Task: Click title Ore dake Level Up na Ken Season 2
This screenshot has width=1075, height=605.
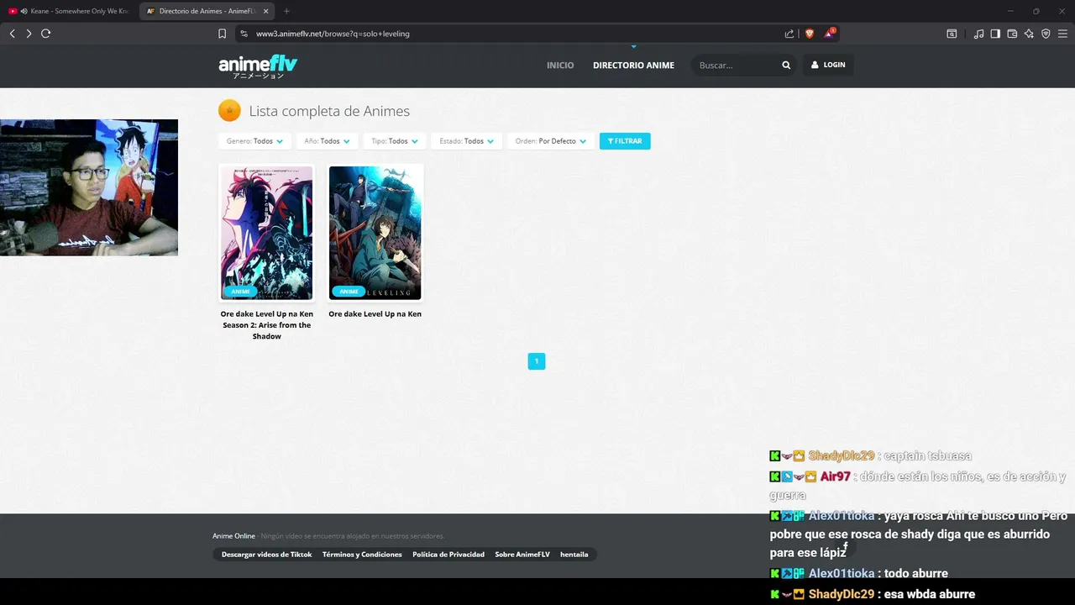Action: 267,325
